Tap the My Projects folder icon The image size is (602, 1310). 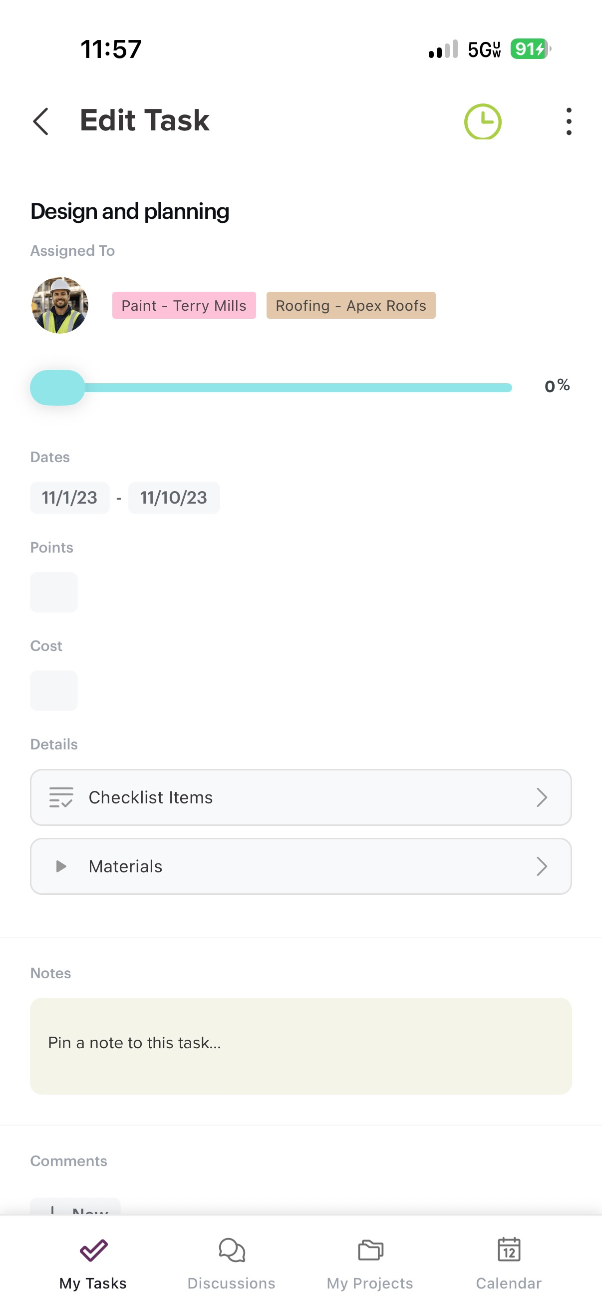tap(370, 1250)
